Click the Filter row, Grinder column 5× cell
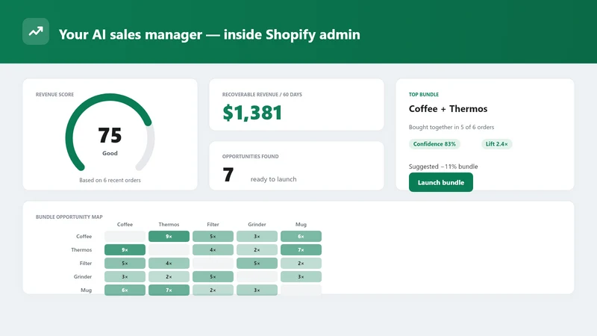 point(257,264)
